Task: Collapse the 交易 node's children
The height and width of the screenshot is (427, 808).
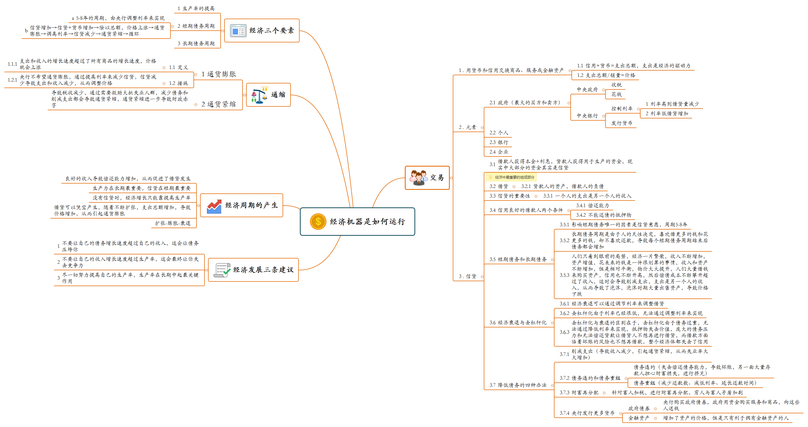Action: [x=452, y=178]
